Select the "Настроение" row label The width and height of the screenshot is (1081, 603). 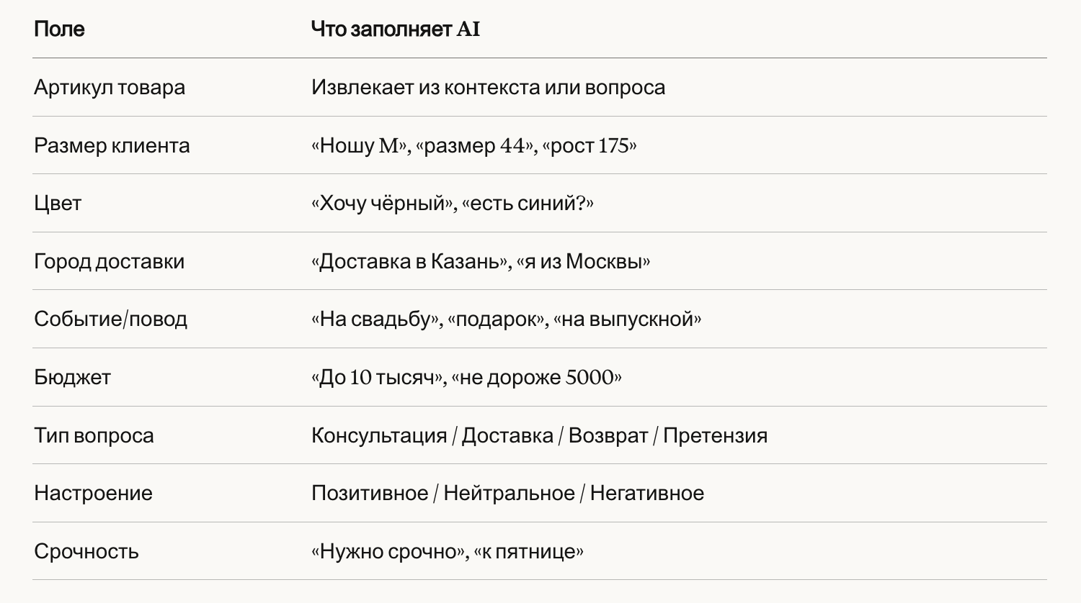pos(93,494)
